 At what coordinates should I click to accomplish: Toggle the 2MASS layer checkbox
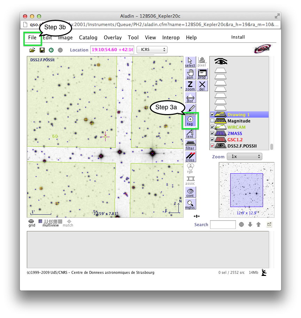click(212, 133)
